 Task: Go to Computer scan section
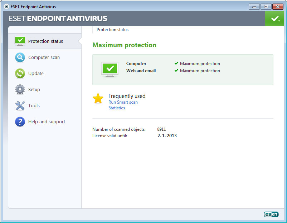(44, 57)
